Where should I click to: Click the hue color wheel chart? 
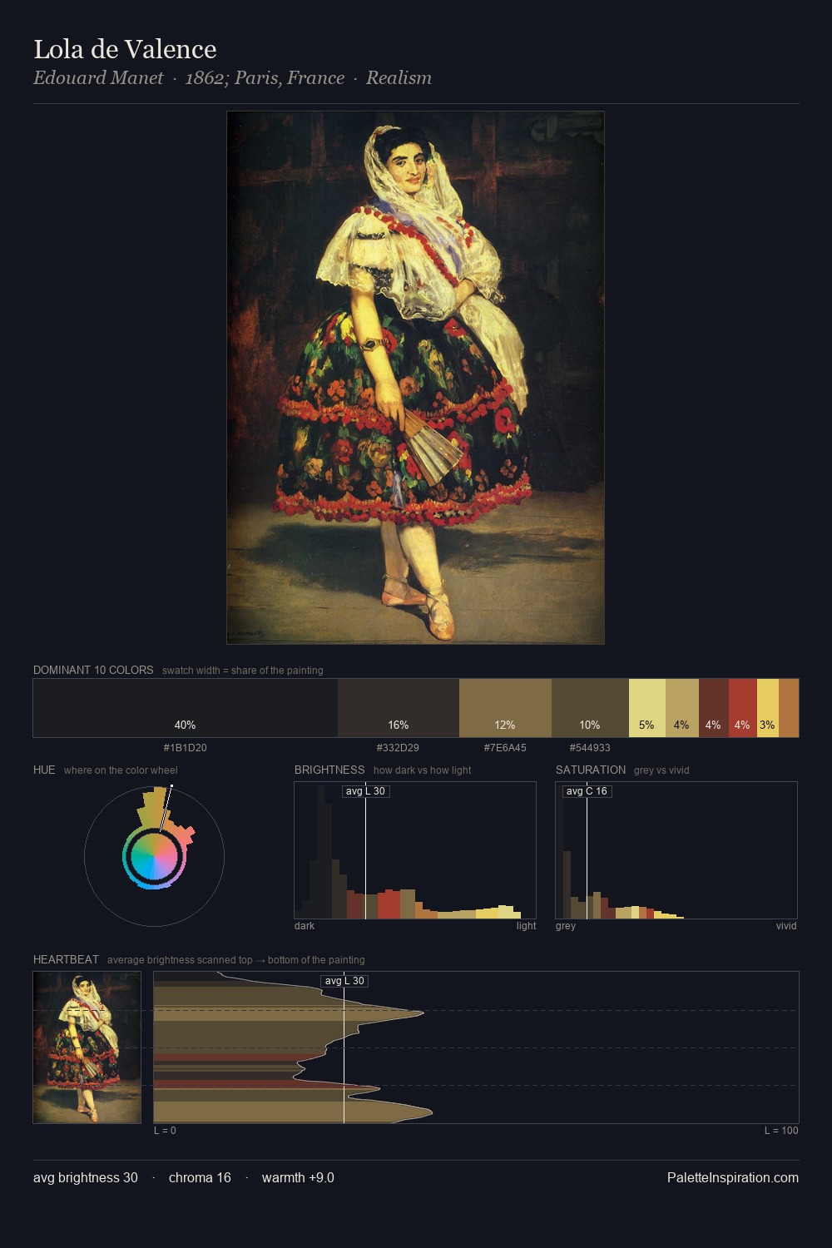coord(154,856)
